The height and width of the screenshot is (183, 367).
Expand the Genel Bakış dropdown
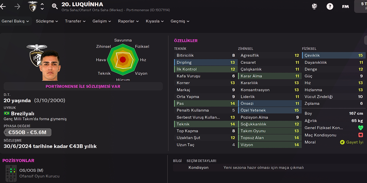(15, 21)
